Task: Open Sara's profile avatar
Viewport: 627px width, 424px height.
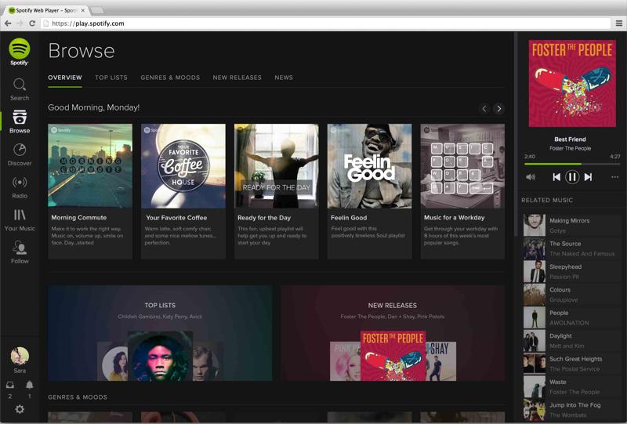Action: 19,356
